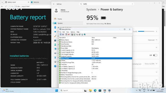Select System in the Settings sidebar
The height and width of the screenshot is (93, 166).
coord(68,23)
